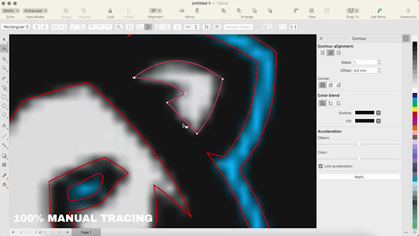This screenshot has height=236, width=419.
Task: Show the grid using View grid icon
Action: click(312, 10)
